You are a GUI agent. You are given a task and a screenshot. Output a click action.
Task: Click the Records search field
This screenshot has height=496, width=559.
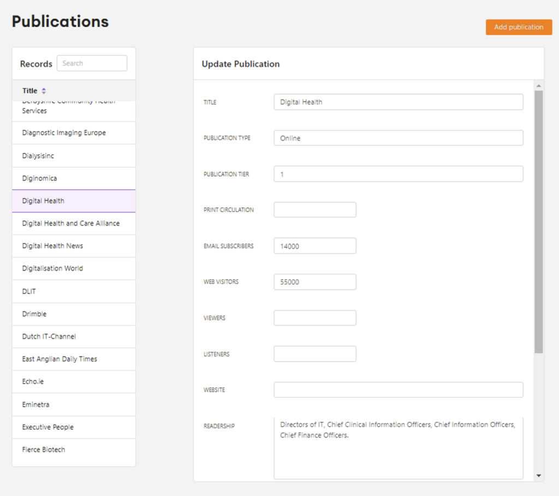coord(92,63)
